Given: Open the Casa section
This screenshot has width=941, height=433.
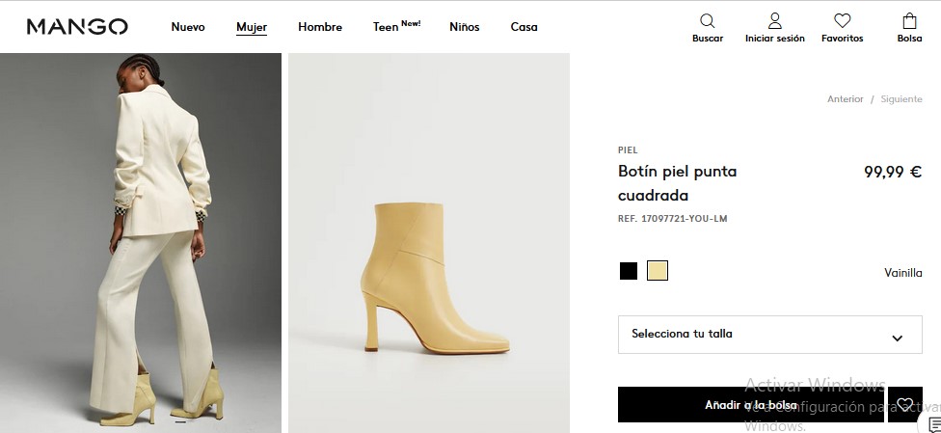Looking at the screenshot, I should (x=524, y=27).
